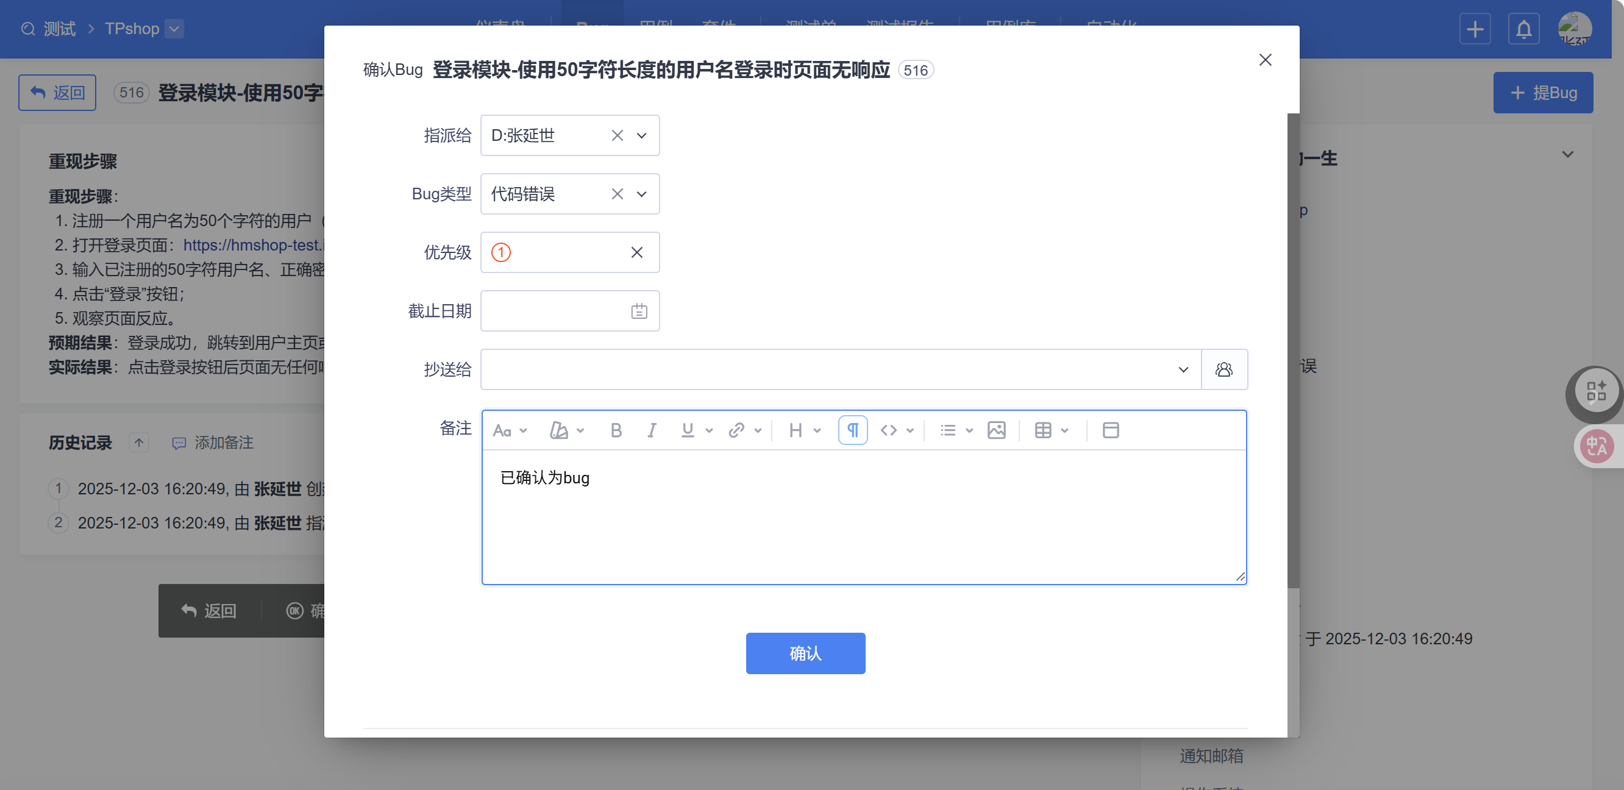1624x790 pixels.
Task: Open the TPshop product switcher dropdown
Action: [x=174, y=29]
